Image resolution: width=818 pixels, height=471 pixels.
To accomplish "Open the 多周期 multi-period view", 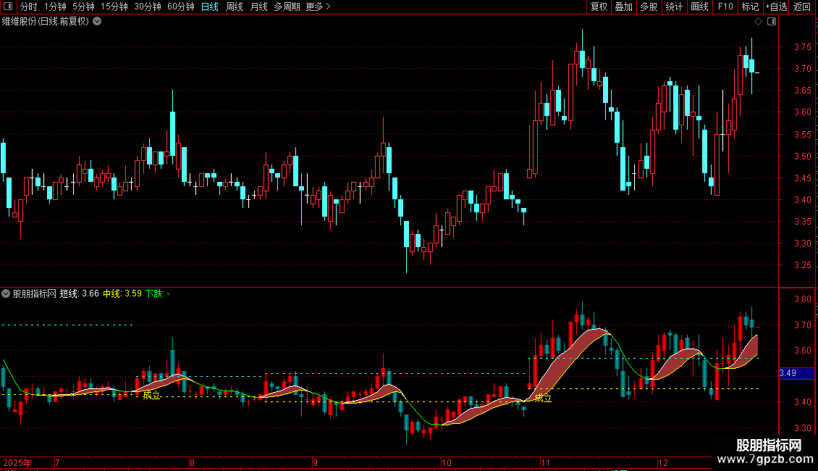I will pyautogui.click(x=287, y=7).
